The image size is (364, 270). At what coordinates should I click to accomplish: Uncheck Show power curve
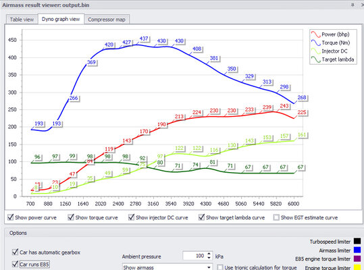10,217
